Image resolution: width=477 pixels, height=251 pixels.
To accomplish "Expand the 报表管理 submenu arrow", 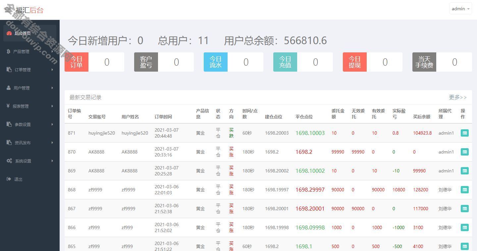I will click(52, 106).
